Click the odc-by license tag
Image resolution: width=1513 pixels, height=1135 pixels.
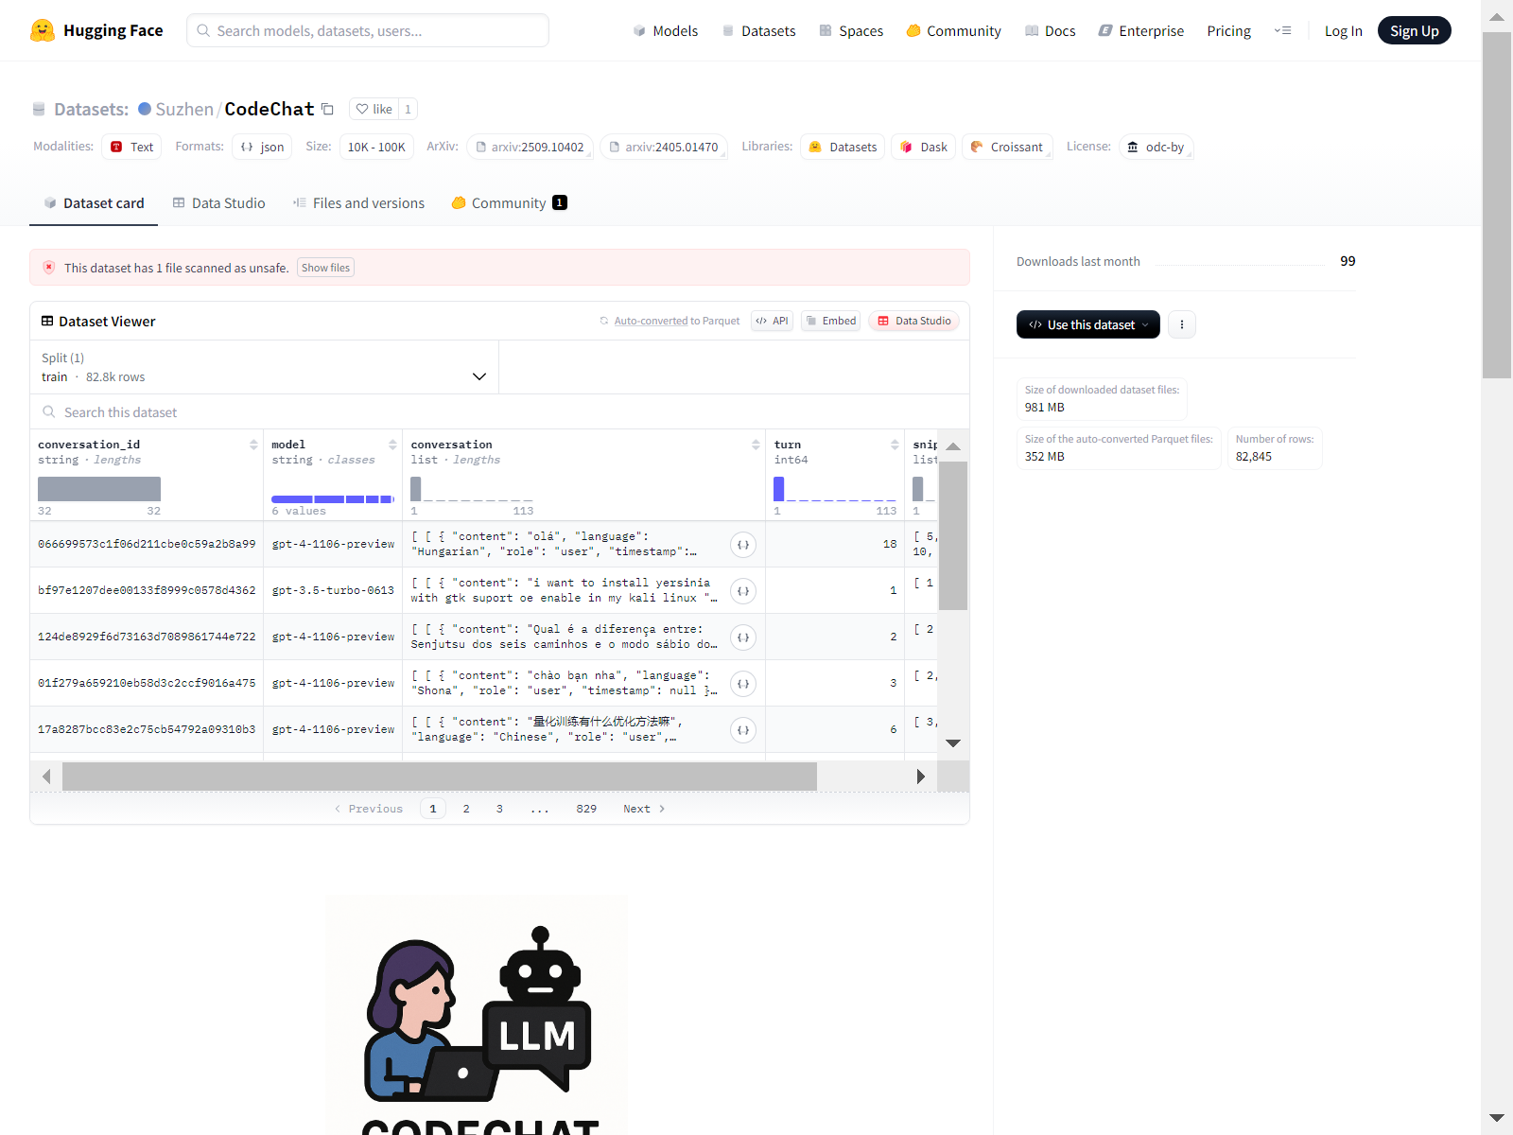tap(1156, 147)
